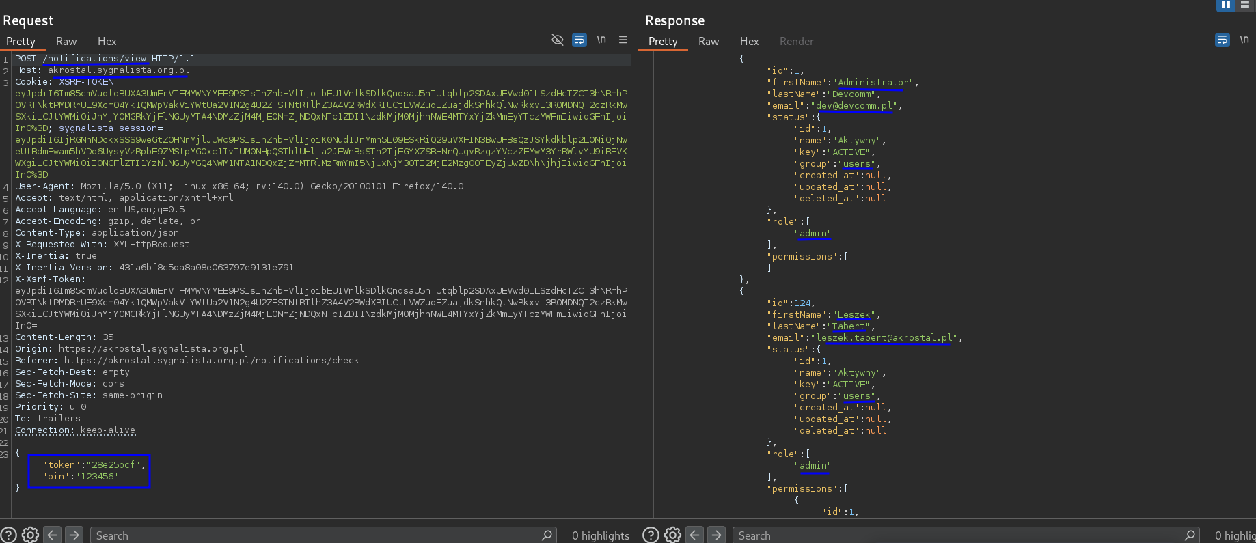Switch Response view to Pretty tab
Screen dimensions: 1256x543
663,41
